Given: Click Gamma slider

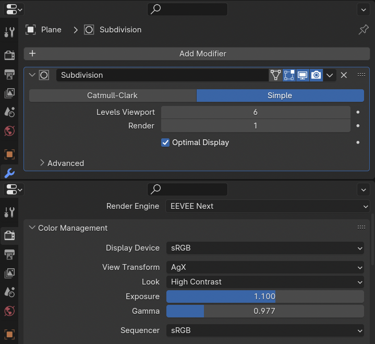Looking at the screenshot, I should [x=265, y=311].
